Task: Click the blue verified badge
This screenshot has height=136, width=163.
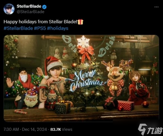Action: click(x=45, y=7)
